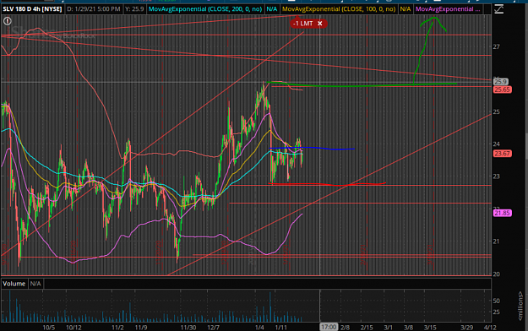Select the Volume study label
Viewport: 528px width, 331px height.
(14, 284)
